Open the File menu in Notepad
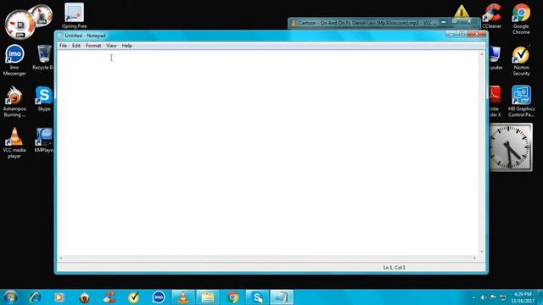 (63, 46)
